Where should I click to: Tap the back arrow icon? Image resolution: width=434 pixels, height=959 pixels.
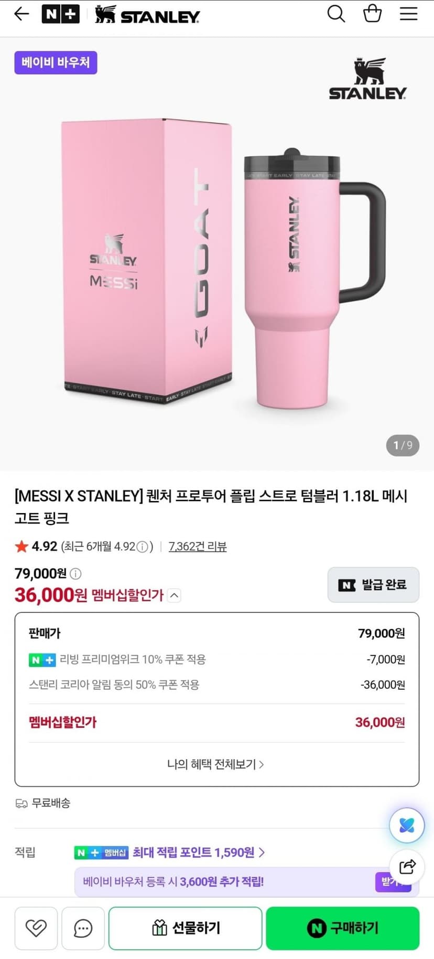click(21, 14)
